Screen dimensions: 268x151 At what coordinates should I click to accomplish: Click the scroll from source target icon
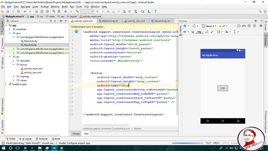[51, 21]
